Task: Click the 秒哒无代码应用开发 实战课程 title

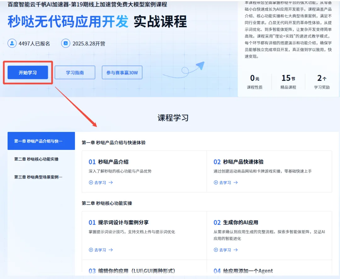Action: 97,22
